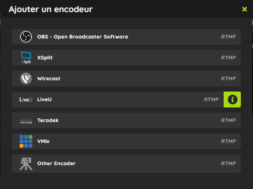Click the RTMP tag on Wirecast row
This screenshot has width=253, height=189.
coord(228,79)
